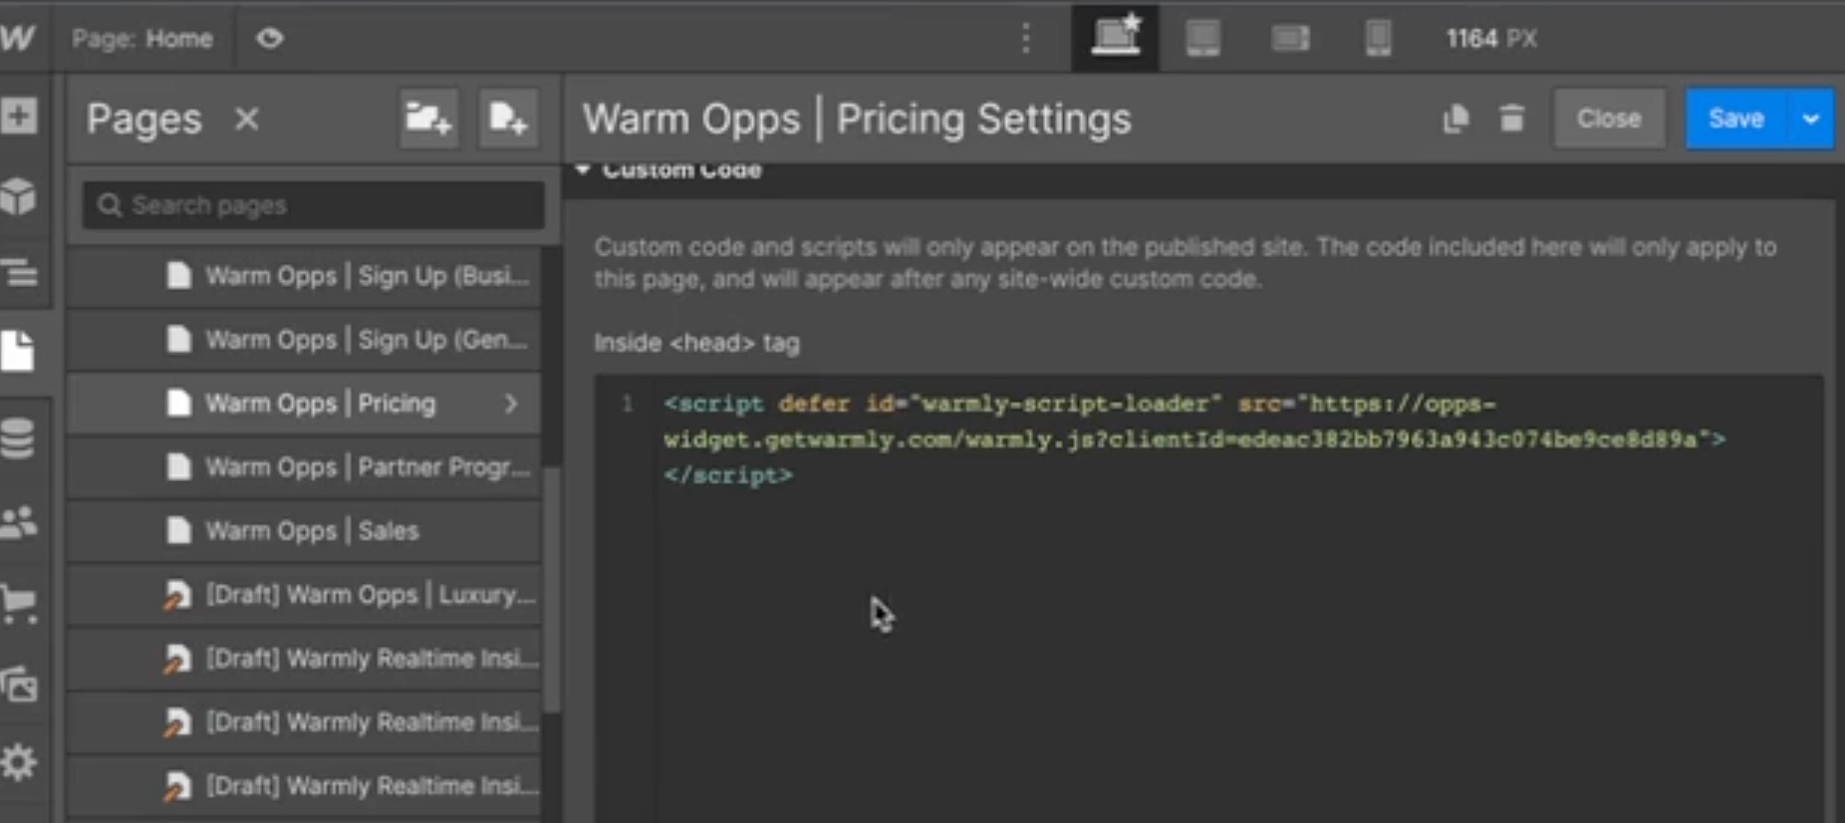Image resolution: width=1845 pixels, height=823 pixels.
Task: Open the Users panel
Action: tap(19, 522)
